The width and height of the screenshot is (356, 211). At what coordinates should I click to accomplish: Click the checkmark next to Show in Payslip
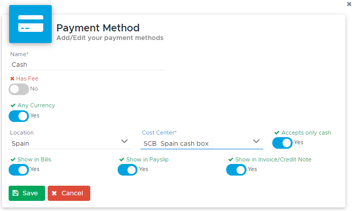pos(122,159)
